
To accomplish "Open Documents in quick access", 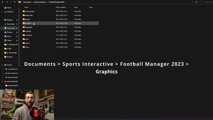I will tap(10, 28).
